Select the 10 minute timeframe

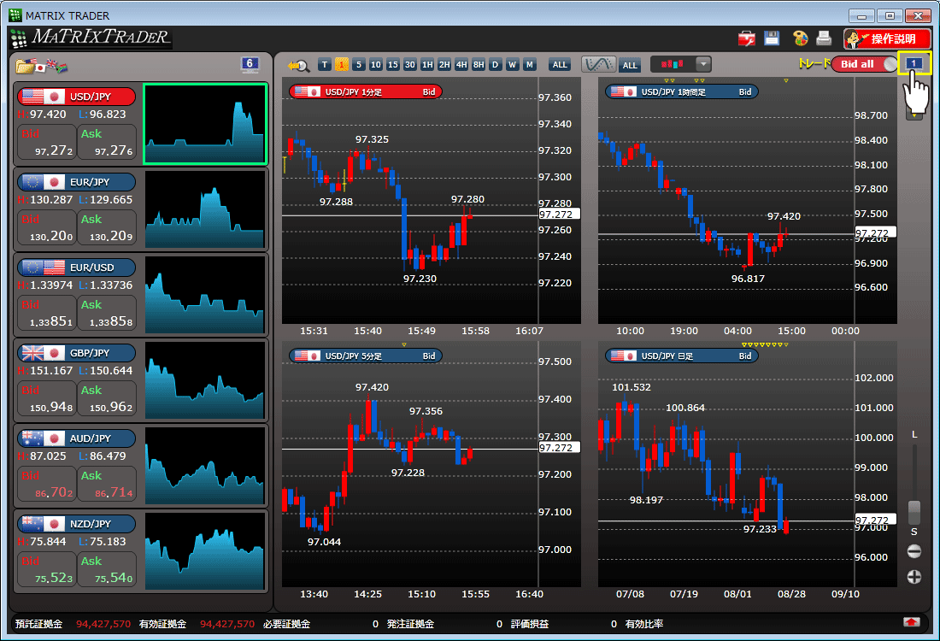point(376,65)
